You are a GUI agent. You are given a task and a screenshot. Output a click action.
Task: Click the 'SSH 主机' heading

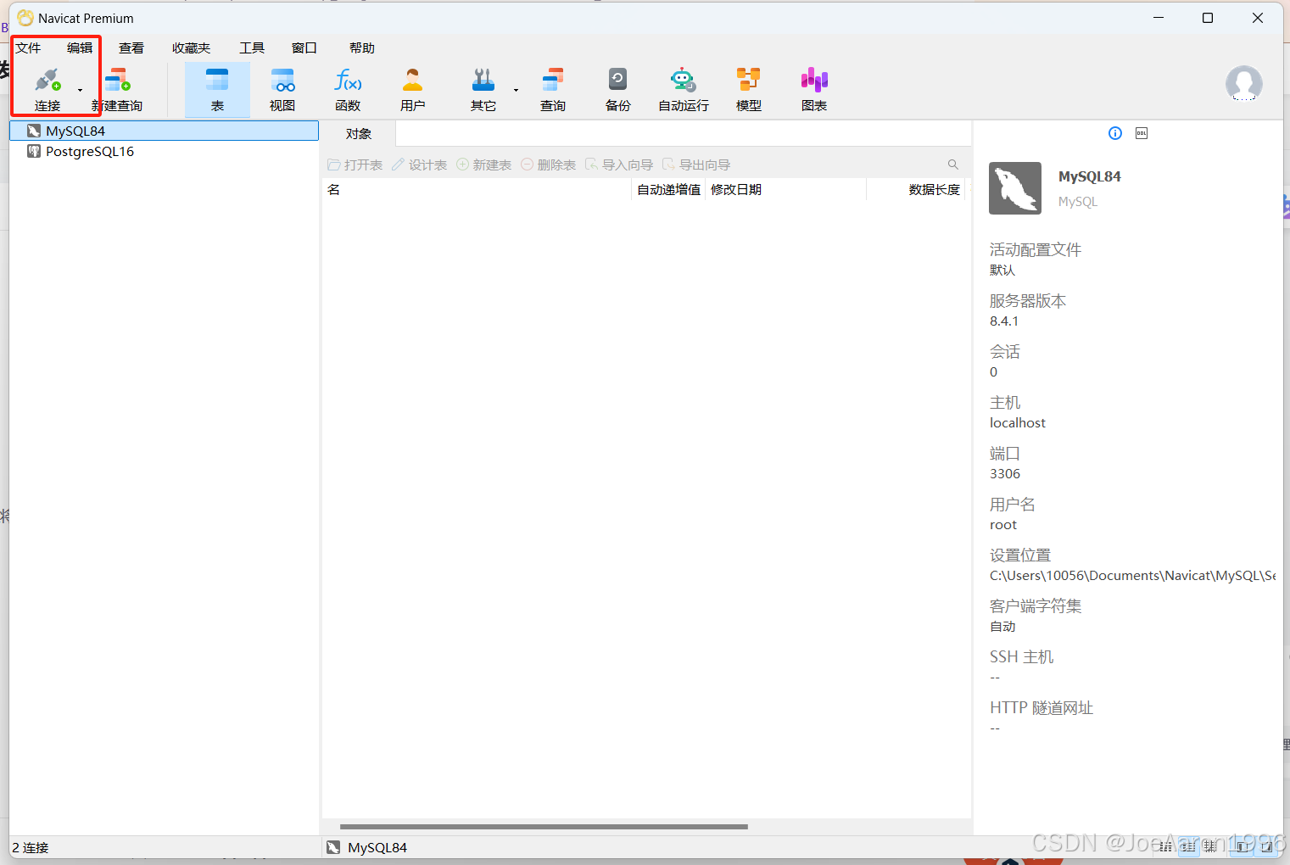(1022, 656)
